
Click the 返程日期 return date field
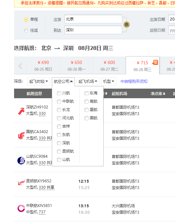(x=171, y=30)
